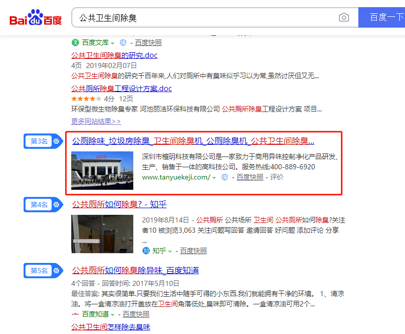Click the 百度一下 search button
This screenshot has height=334, width=405.
click(382, 17)
